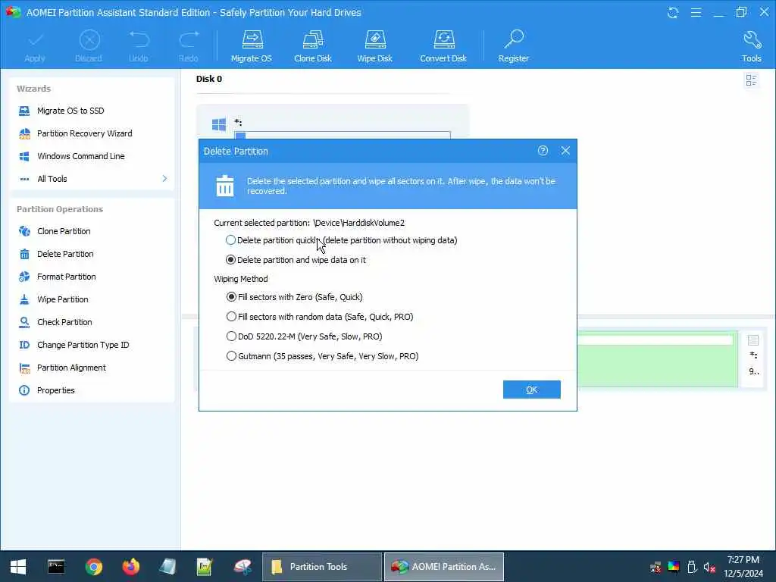Click AOMEI Partition Assistant taskbar button

click(x=444, y=567)
